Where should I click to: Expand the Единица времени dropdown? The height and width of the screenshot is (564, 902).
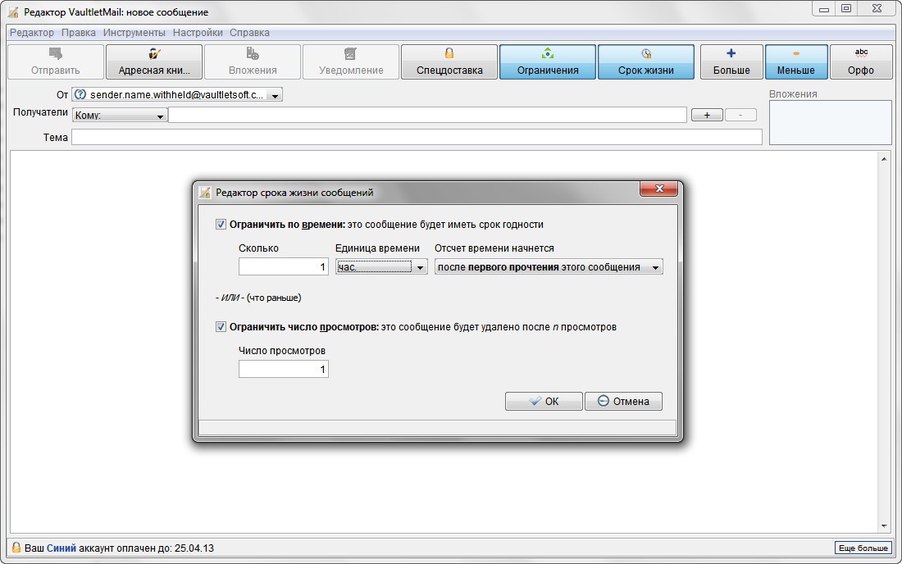click(x=381, y=267)
